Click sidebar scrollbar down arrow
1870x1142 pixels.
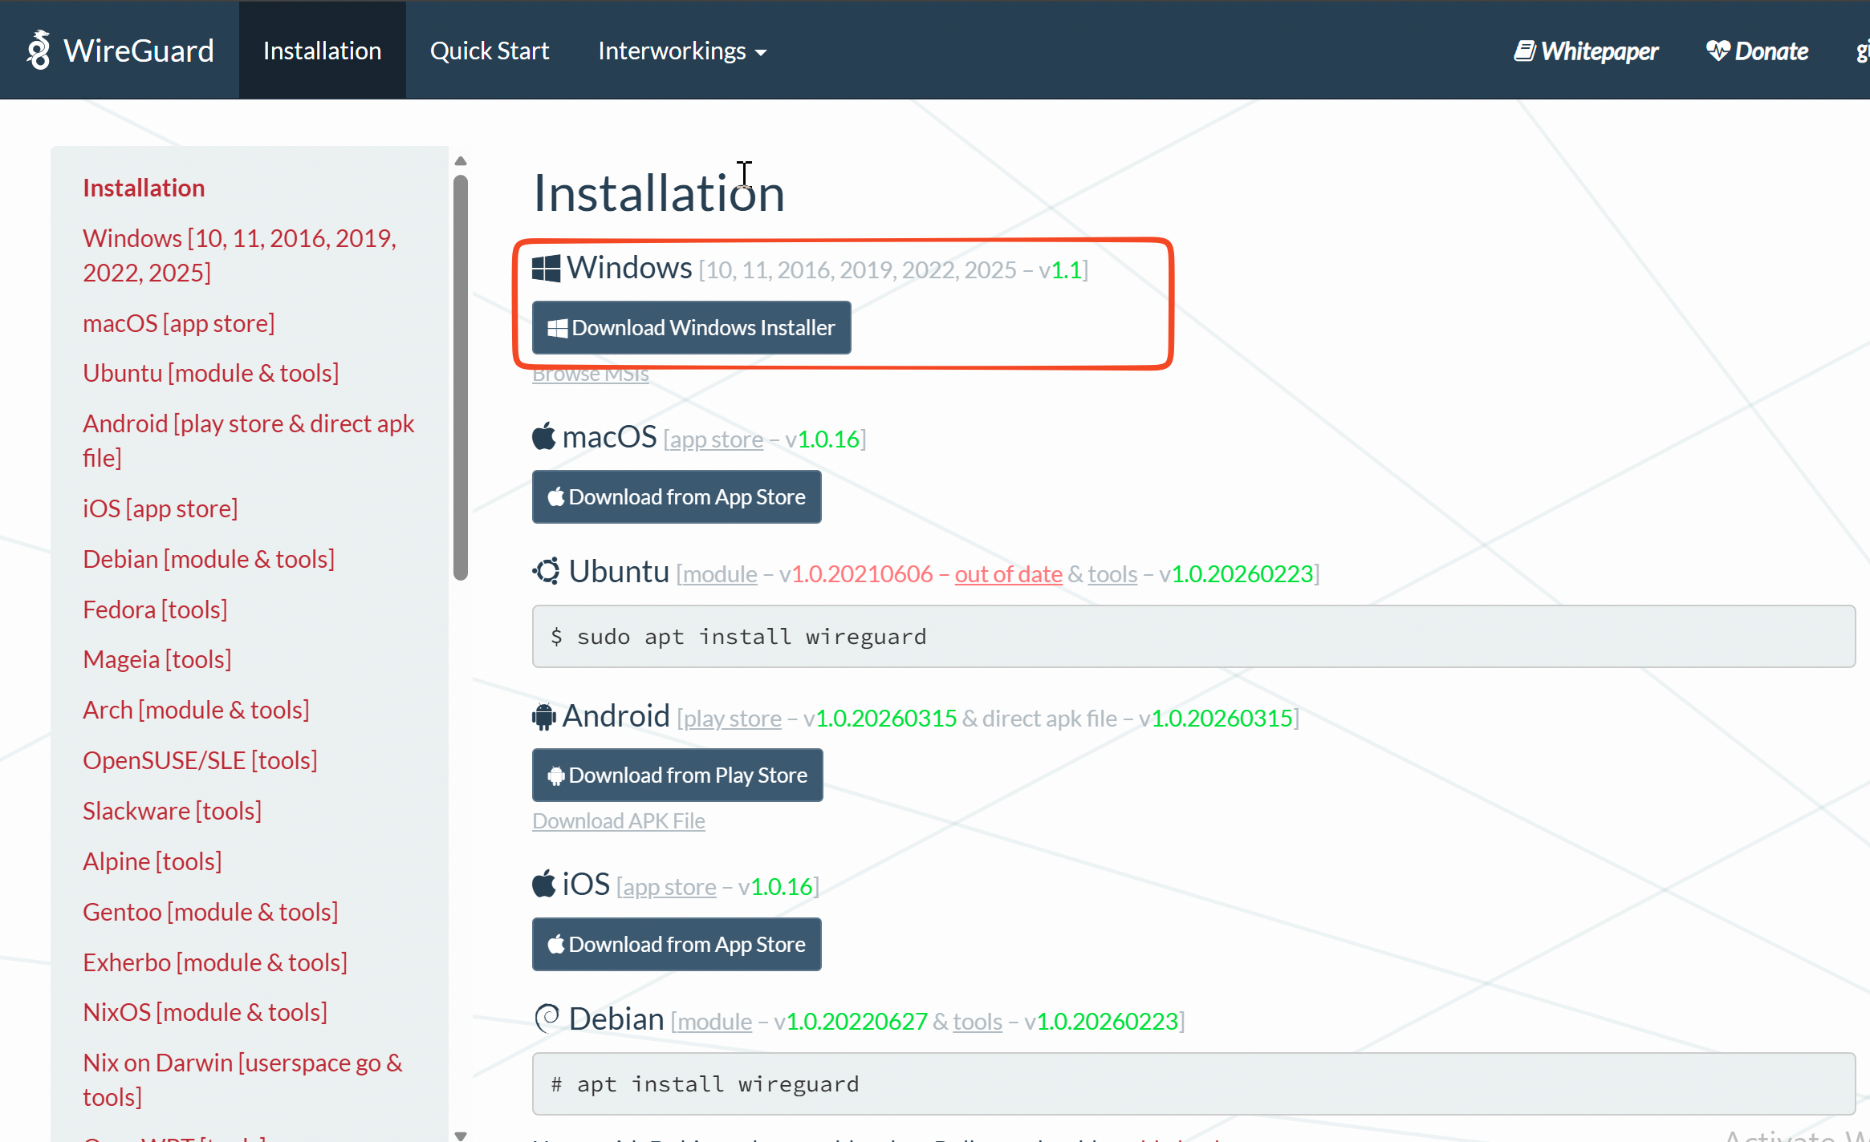(461, 1135)
